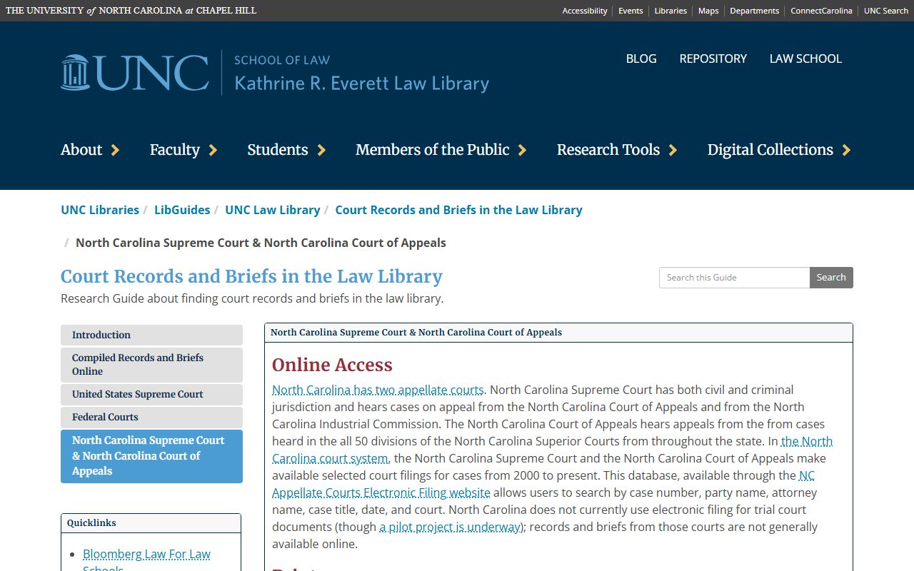Image resolution: width=914 pixels, height=571 pixels.
Task: Click the Court Records and Briefs guide heading
Action: [251, 276]
